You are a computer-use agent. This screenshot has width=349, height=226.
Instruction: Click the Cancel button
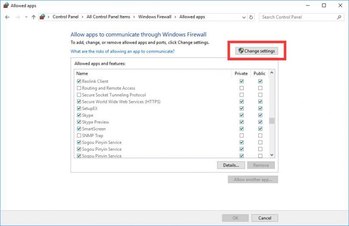point(265,218)
